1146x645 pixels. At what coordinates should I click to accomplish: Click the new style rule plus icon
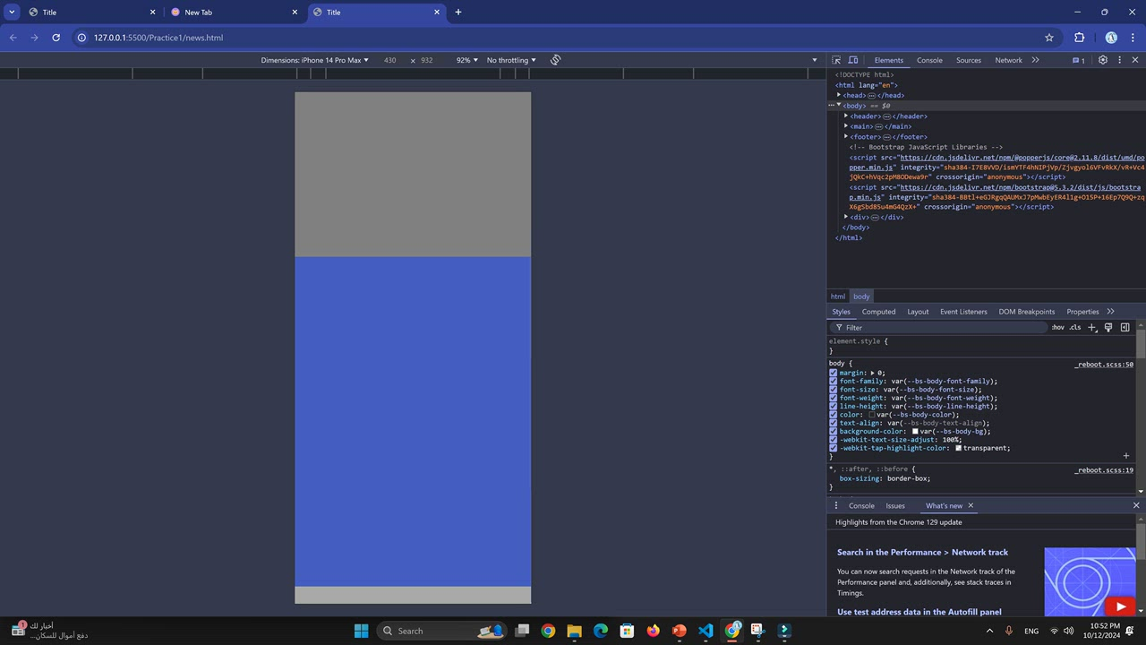click(1091, 327)
